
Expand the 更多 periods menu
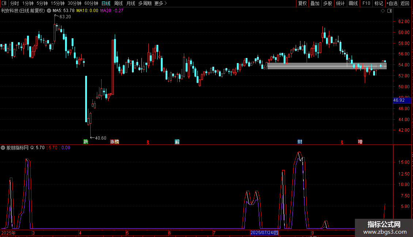coord(160,3)
